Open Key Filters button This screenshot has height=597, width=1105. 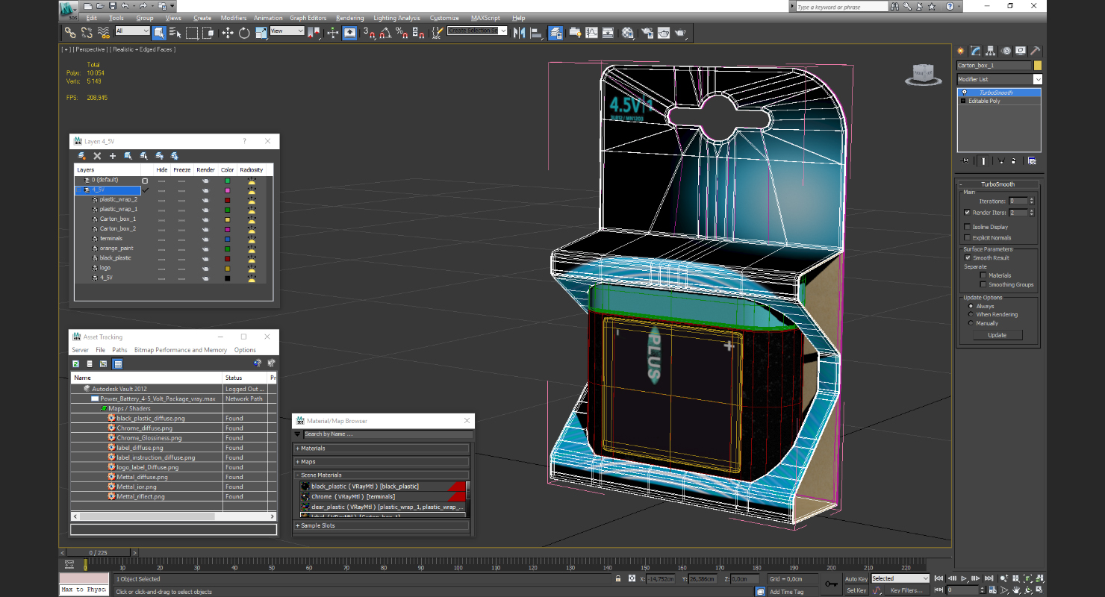[906, 590]
